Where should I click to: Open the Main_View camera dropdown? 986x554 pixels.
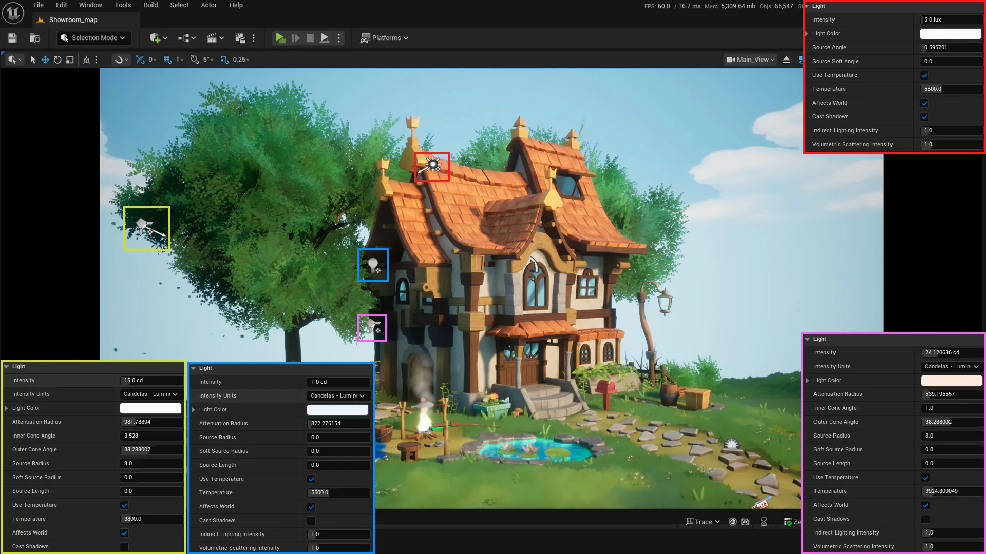click(750, 60)
